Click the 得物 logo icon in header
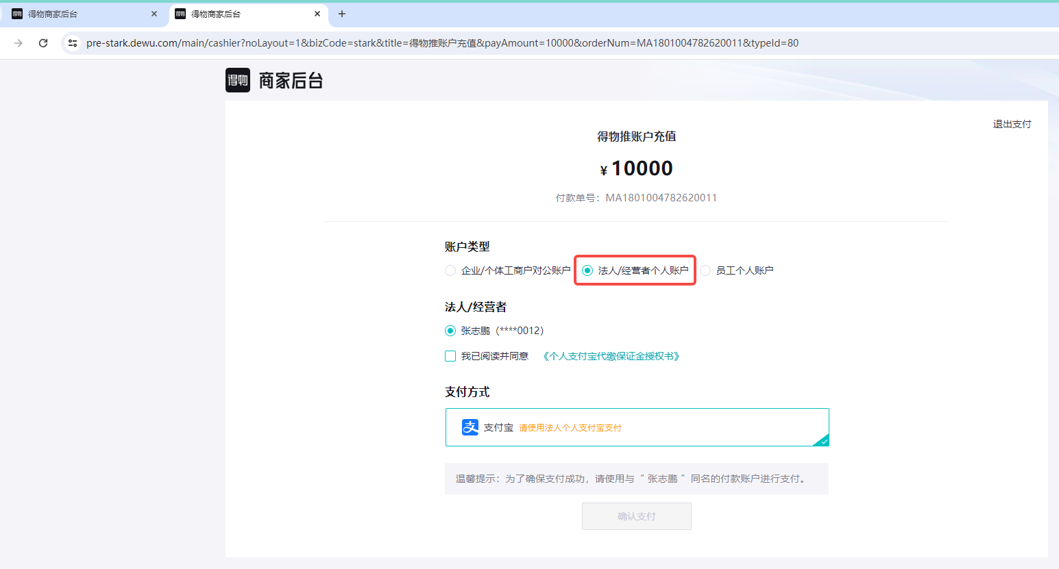The image size is (1059, 569). pos(238,80)
